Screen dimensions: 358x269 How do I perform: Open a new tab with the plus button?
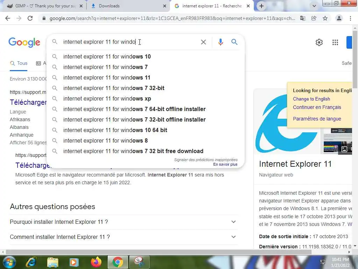(x=262, y=6)
